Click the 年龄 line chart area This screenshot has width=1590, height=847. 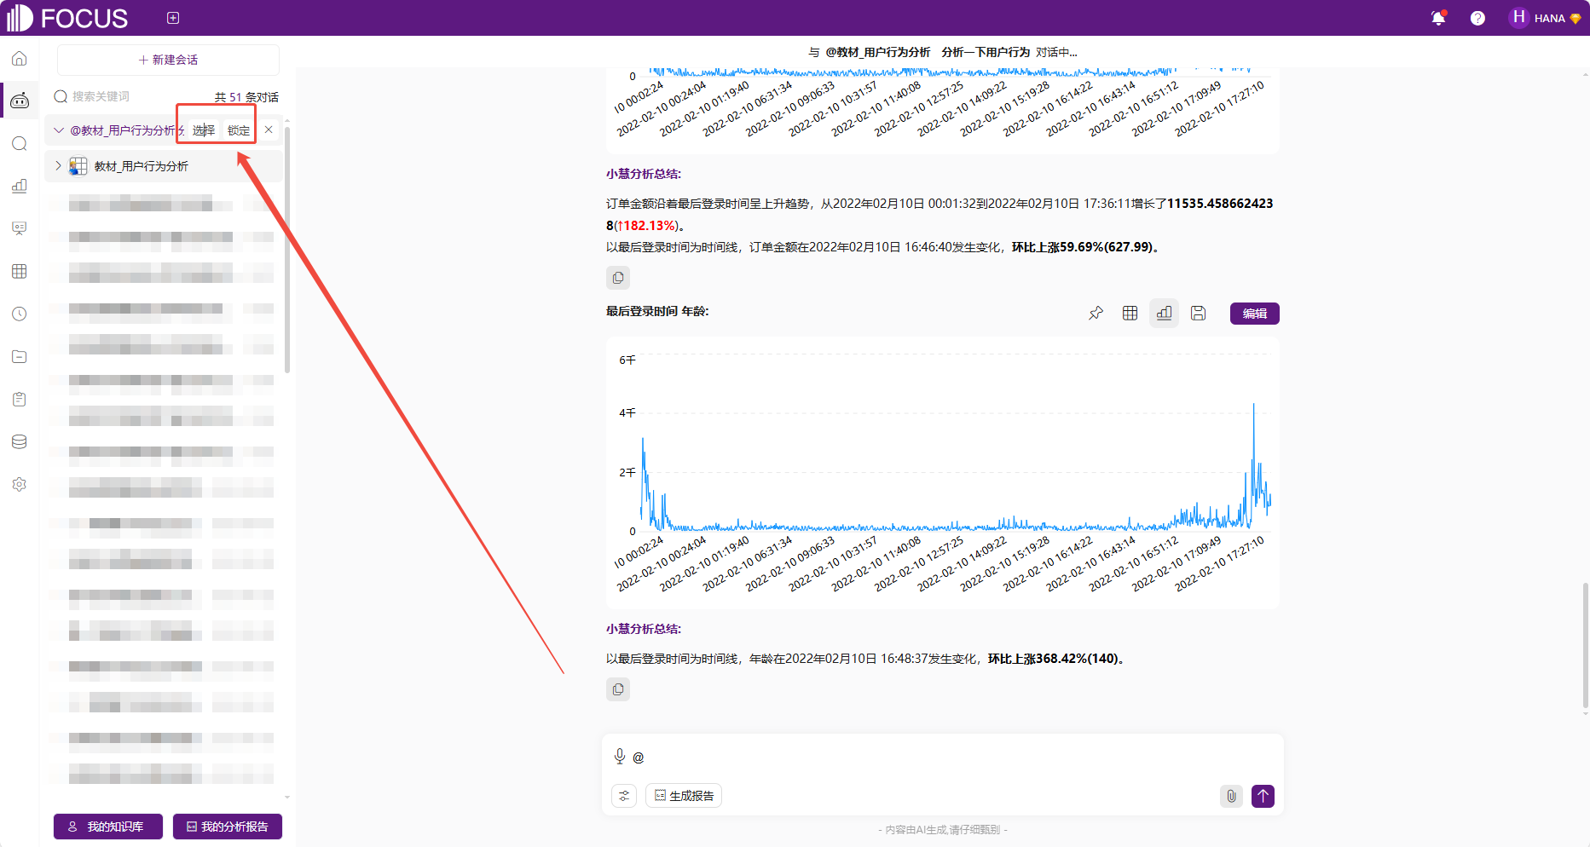(942, 473)
